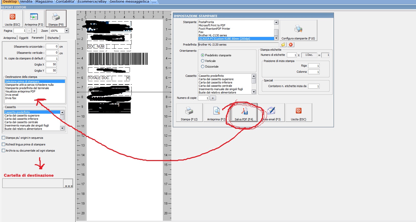Click the Uscita (ESC) button in report editor
The width and height of the screenshot is (416, 222).
pos(13,18)
